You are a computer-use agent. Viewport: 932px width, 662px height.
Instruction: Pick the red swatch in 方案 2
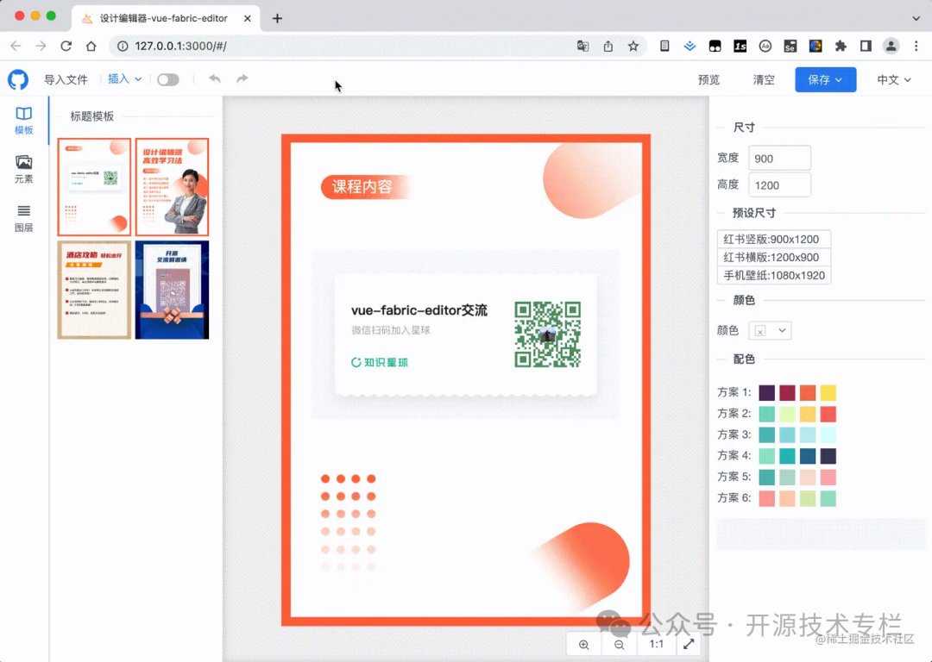click(828, 414)
